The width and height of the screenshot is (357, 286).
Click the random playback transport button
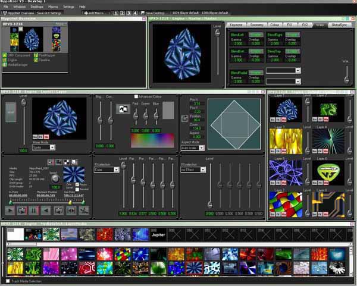click(84, 210)
